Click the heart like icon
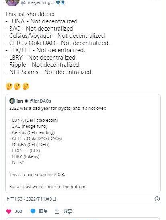Image resolution: width=166 pixels, height=220 pixels. click(9, 211)
